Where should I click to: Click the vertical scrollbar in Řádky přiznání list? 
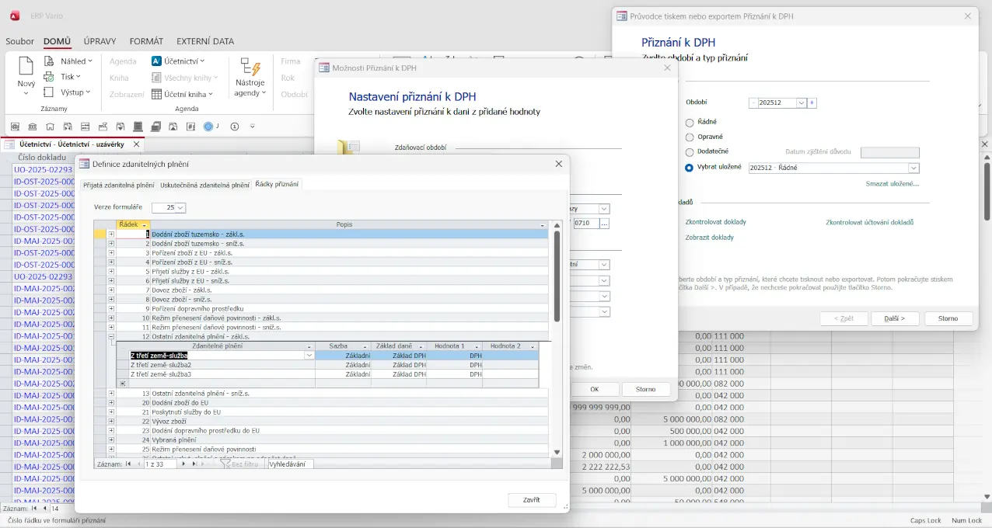coord(557,276)
